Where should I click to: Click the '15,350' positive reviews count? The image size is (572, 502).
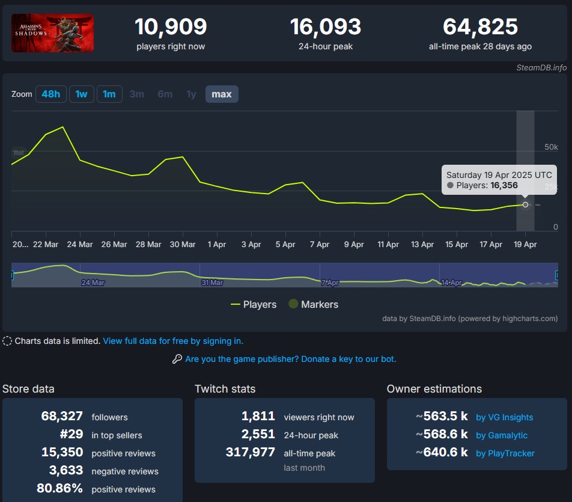click(x=62, y=452)
